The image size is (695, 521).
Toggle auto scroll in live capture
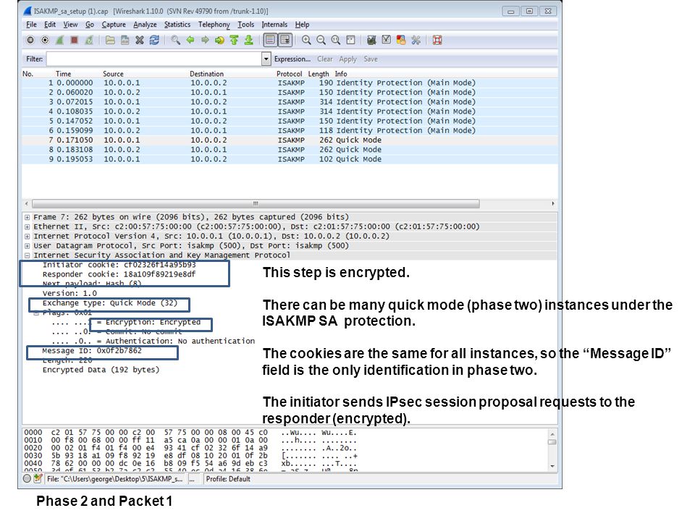(x=285, y=41)
